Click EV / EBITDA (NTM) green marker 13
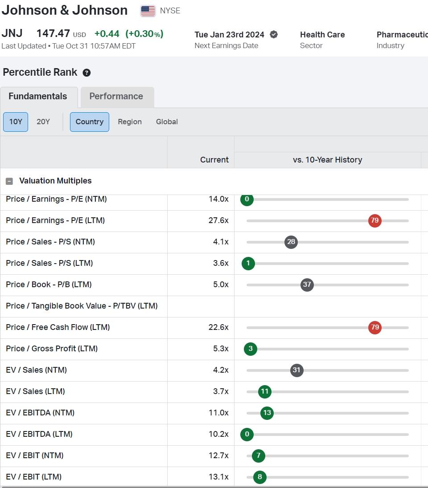428x488 pixels. 267,413
